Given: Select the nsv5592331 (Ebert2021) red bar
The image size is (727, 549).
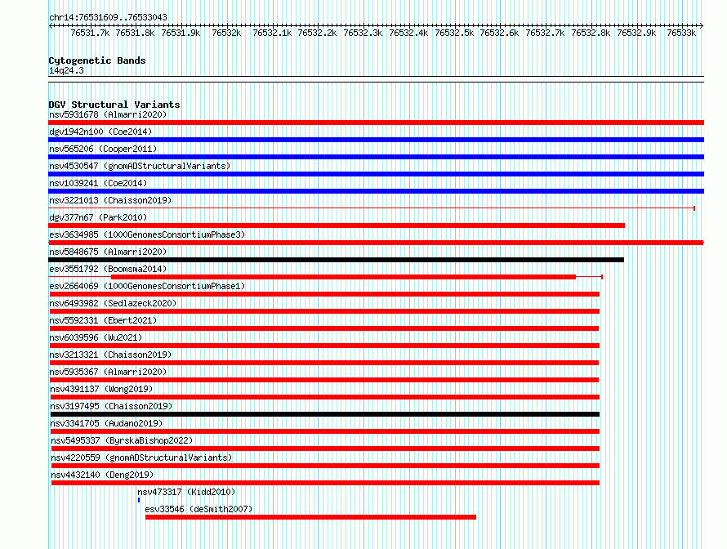Looking at the screenshot, I should click(324, 328).
